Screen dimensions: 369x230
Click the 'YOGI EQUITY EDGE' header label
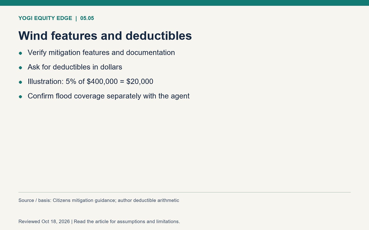pyautogui.click(x=45, y=18)
